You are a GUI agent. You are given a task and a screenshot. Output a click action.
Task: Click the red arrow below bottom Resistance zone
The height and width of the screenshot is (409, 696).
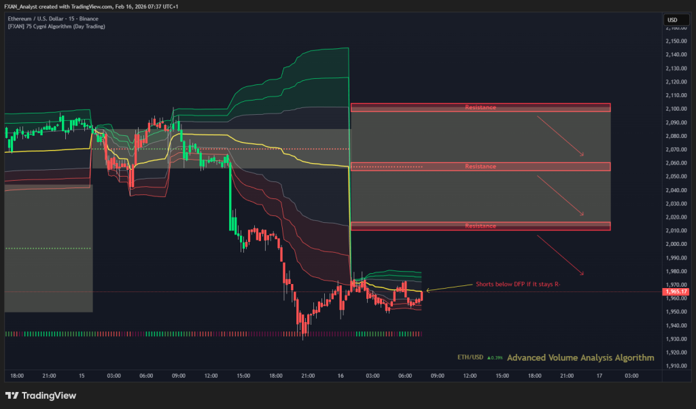click(560, 255)
